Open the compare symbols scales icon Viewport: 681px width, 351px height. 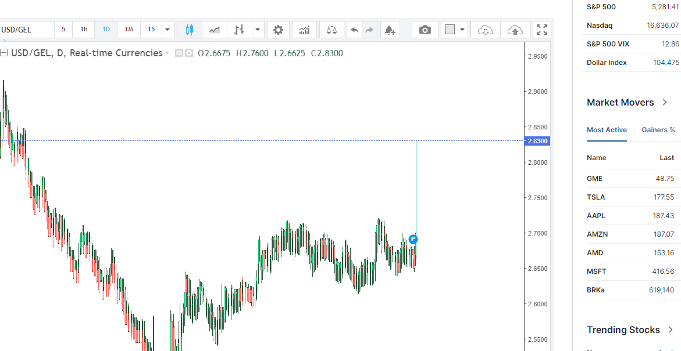point(332,30)
